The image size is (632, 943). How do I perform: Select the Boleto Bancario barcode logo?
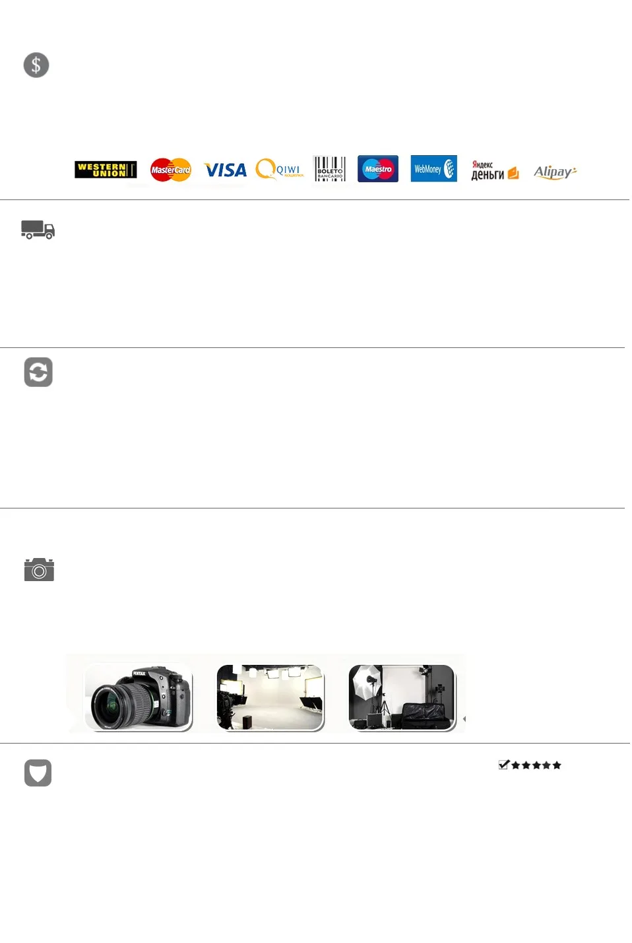click(329, 169)
